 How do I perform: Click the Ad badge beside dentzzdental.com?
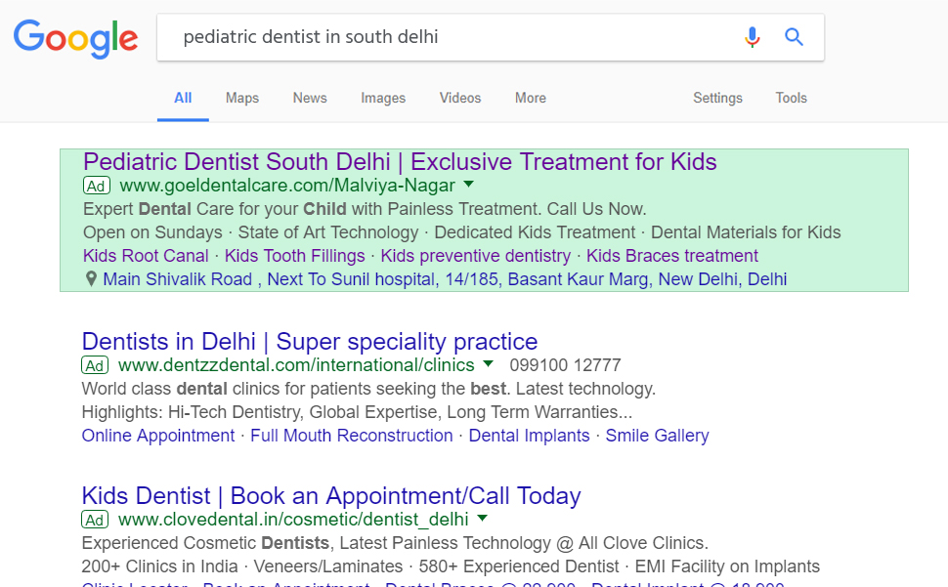pyautogui.click(x=95, y=365)
